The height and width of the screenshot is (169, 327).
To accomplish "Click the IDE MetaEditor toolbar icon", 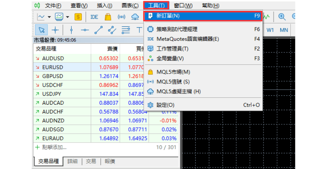I will tap(94, 17).
